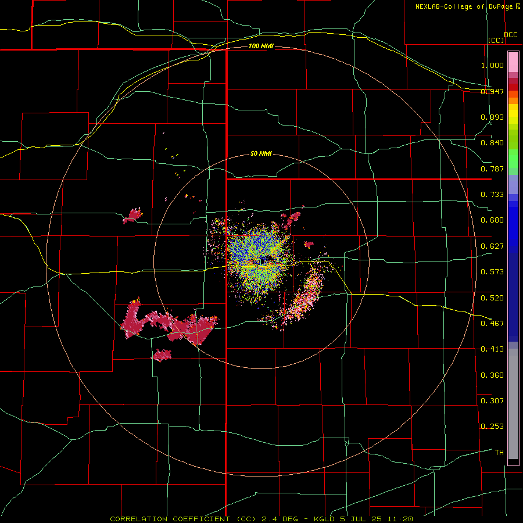This screenshot has width=523, height=523.
Task: Click the [CC] legend heading
Action: (x=496, y=40)
